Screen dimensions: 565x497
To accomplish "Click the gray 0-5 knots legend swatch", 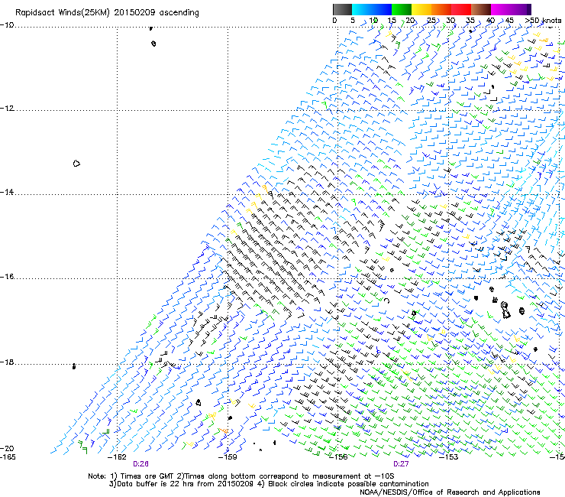I will click(342, 9).
